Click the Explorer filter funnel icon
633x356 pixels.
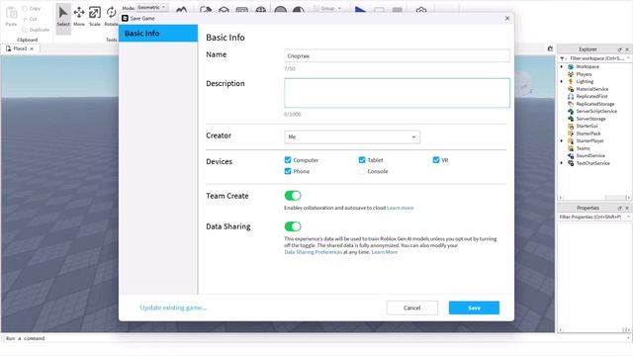pos(563,58)
